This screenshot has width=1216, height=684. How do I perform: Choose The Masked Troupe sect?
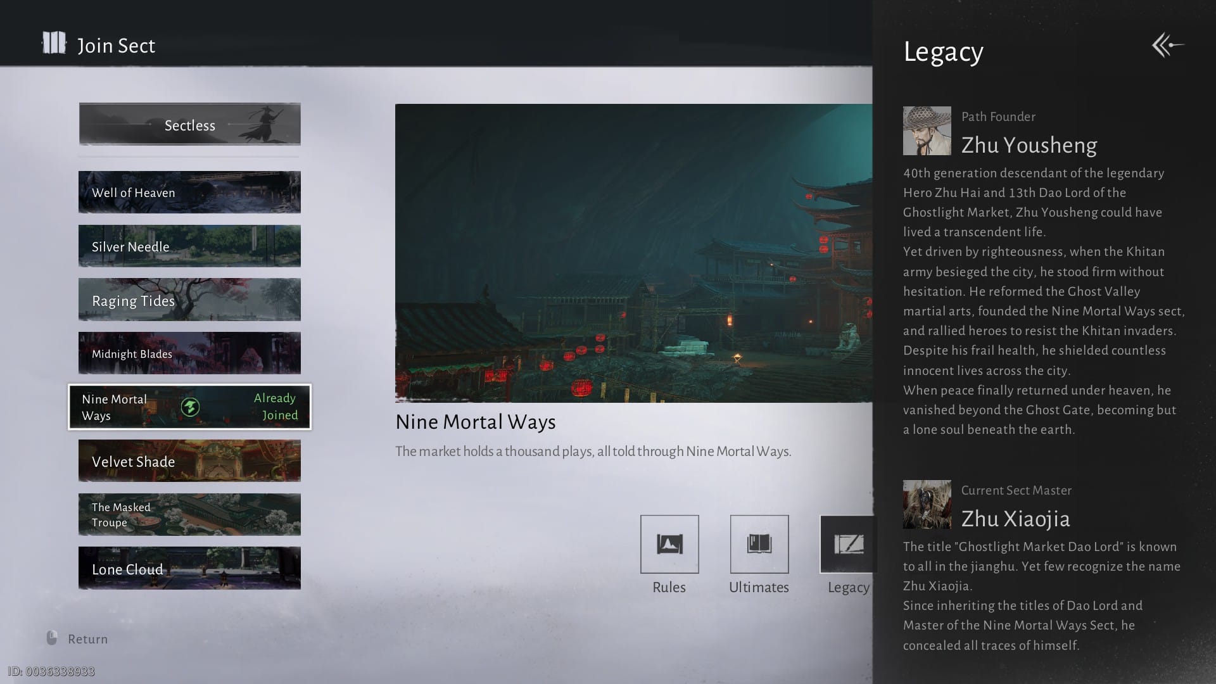[189, 515]
